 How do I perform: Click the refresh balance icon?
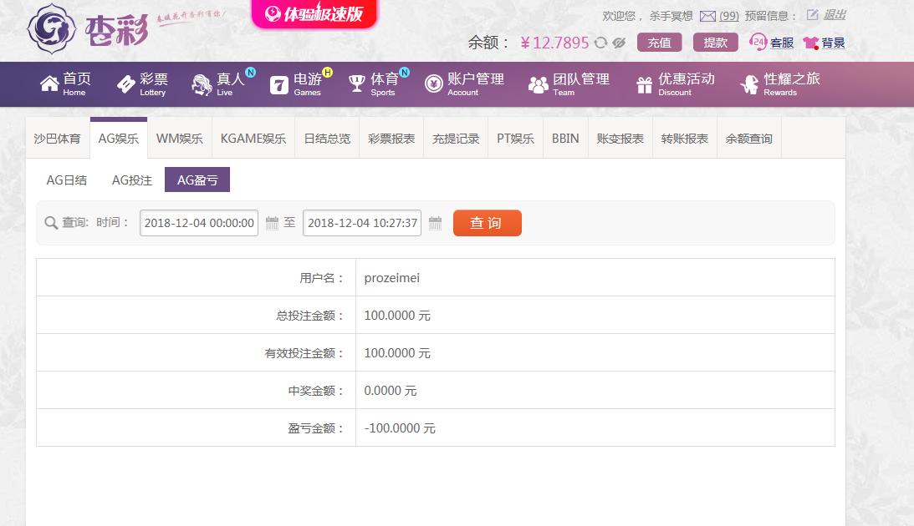pos(601,43)
